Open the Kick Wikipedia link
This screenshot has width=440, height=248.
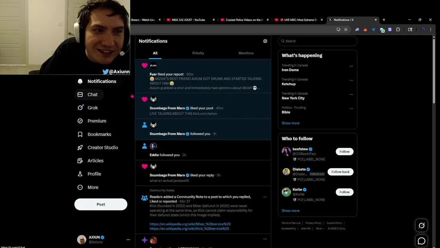coord(189,229)
